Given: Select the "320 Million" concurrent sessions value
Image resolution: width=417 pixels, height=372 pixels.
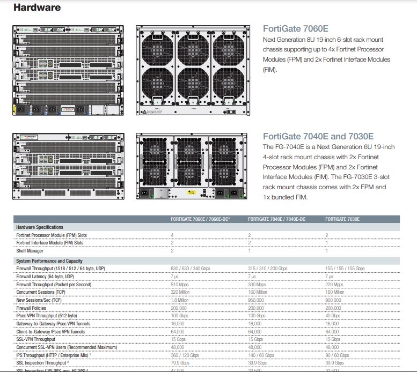Looking at the screenshot, I should pos(180,292).
